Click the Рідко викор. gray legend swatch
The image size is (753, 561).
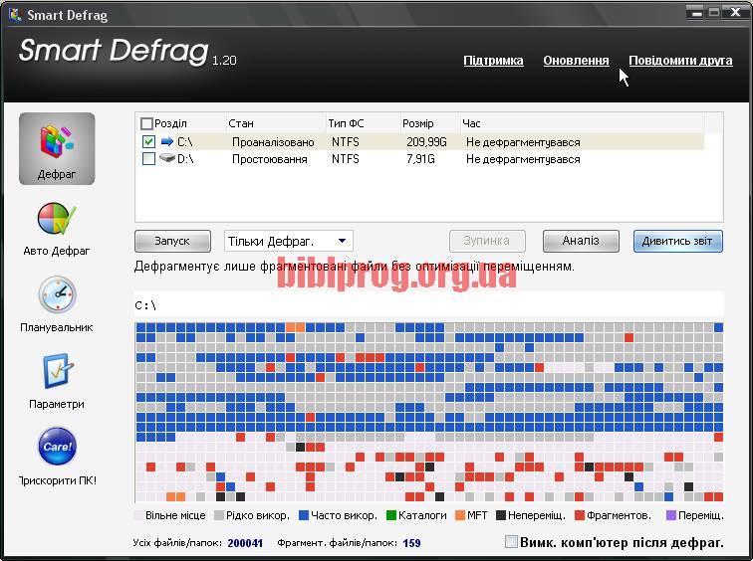click(x=219, y=515)
